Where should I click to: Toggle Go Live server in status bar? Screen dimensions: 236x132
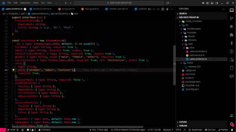[210, 130]
